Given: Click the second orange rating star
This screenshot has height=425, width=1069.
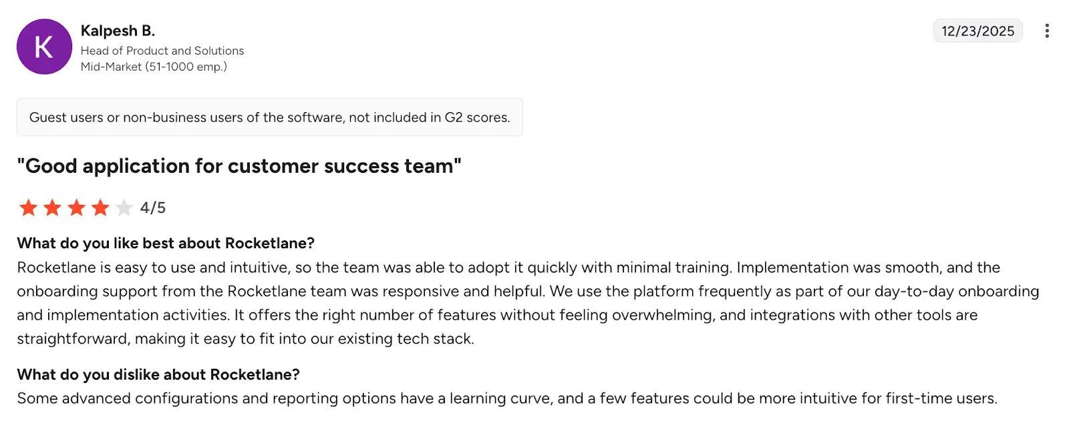Looking at the screenshot, I should [x=52, y=207].
